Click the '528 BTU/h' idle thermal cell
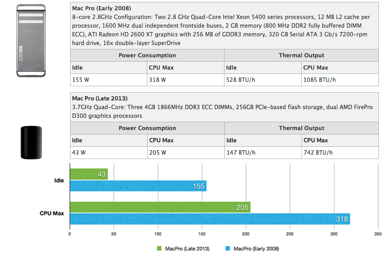The width and height of the screenshot is (384, 257). 263,80
